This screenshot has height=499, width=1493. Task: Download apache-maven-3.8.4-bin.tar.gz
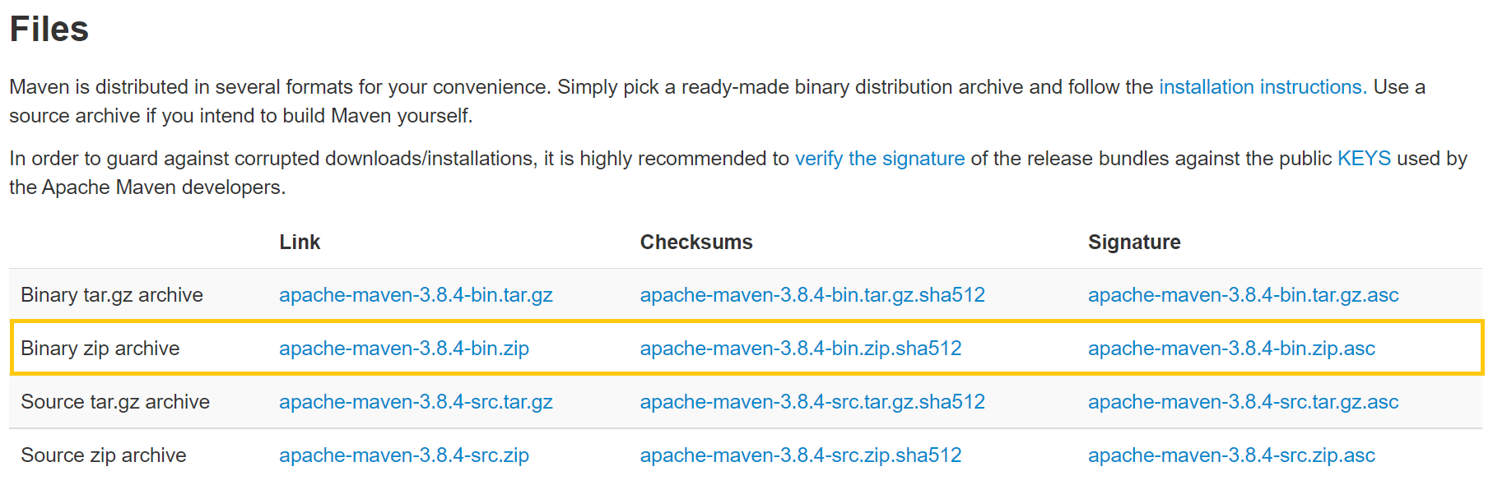416,295
